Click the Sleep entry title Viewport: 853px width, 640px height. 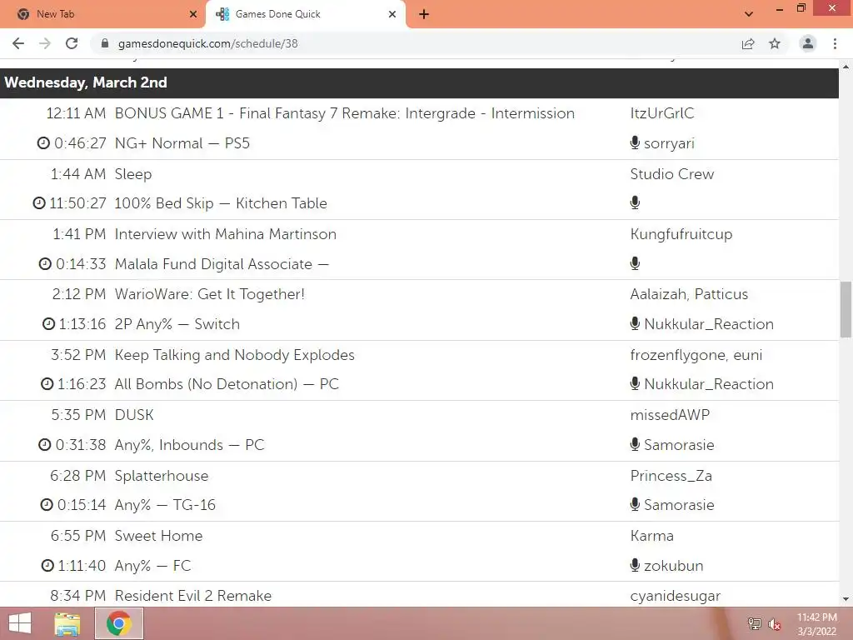[133, 174]
